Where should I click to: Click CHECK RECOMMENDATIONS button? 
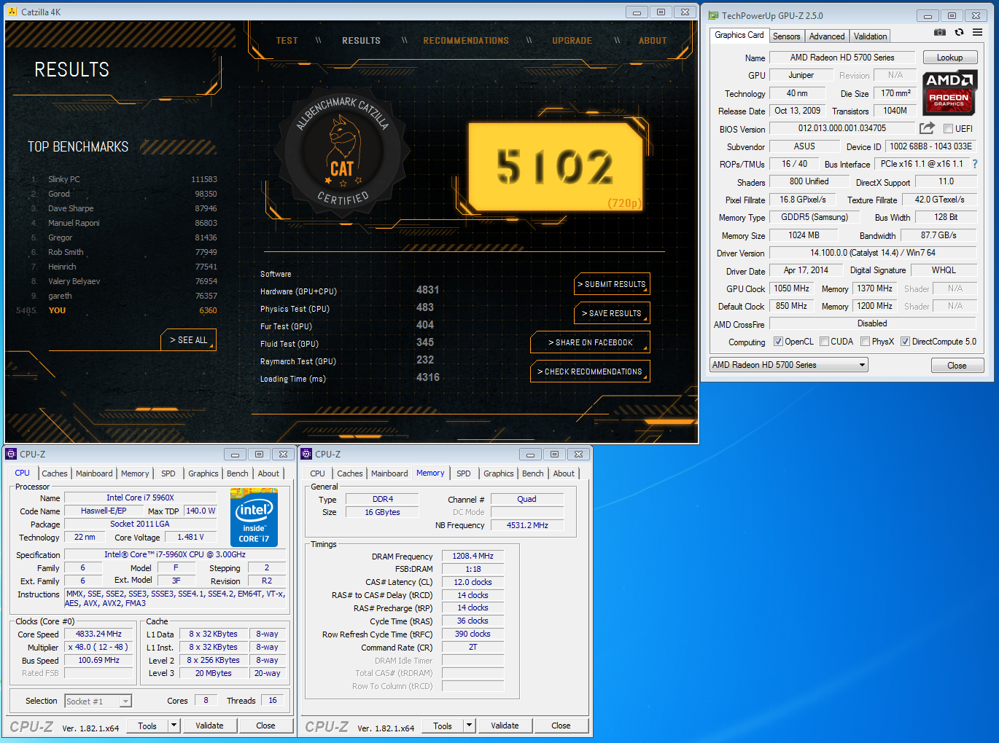click(x=590, y=371)
